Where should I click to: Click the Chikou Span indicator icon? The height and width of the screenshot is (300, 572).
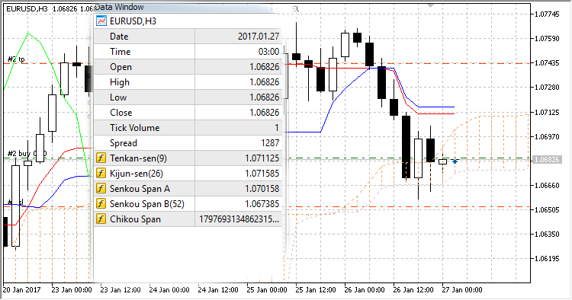101,219
